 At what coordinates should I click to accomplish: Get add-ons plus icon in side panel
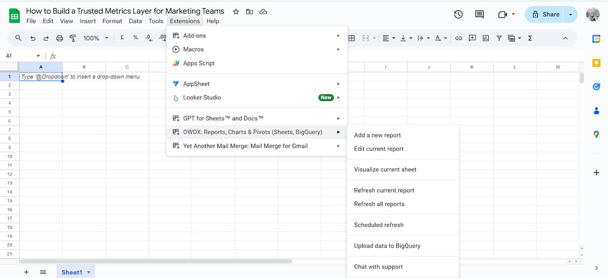tap(596, 172)
